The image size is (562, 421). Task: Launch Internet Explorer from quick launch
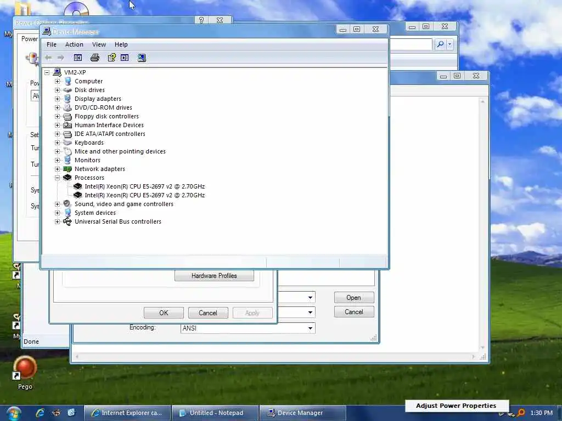(x=40, y=413)
